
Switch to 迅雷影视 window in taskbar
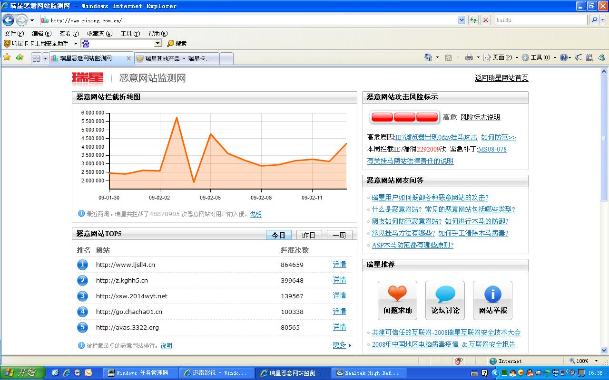click(x=217, y=373)
